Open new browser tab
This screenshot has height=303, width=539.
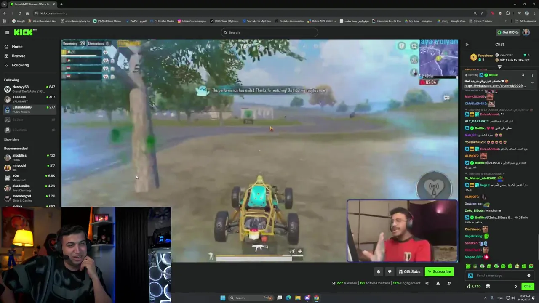coord(61,4)
